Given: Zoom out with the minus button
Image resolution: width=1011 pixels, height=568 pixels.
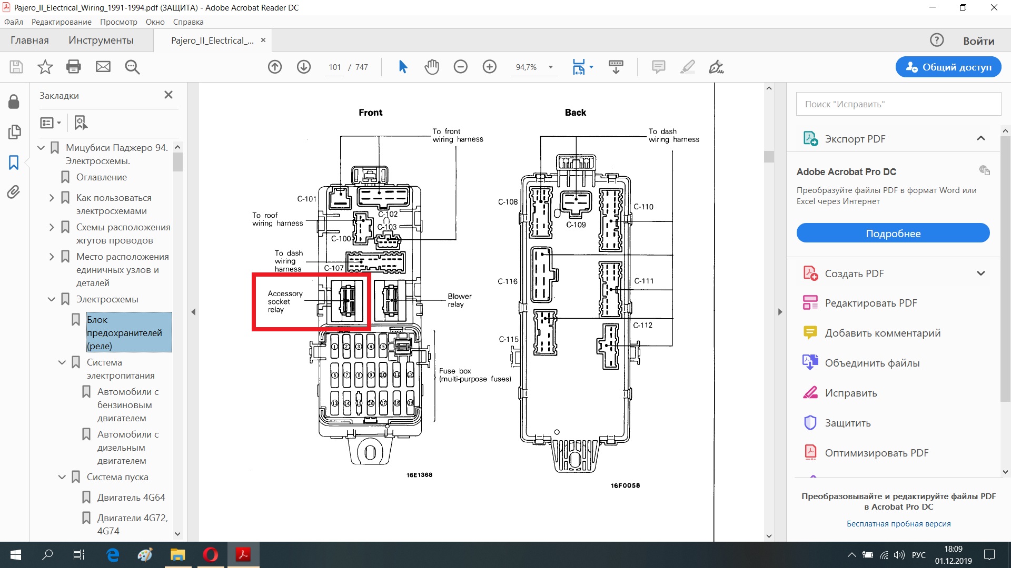Looking at the screenshot, I should tap(461, 67).
